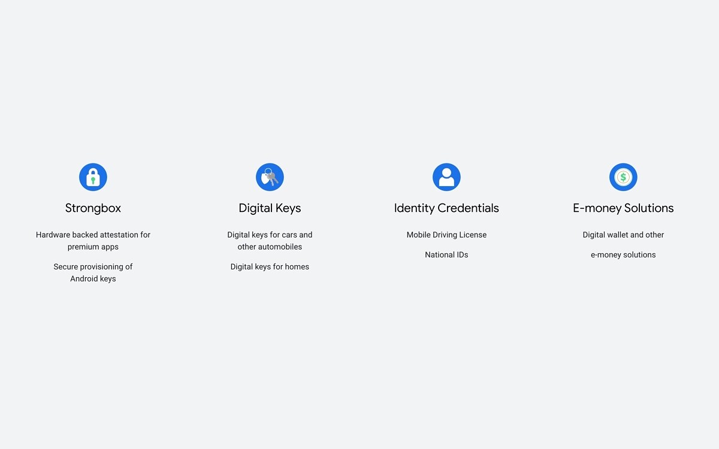Click the word Credentials in the heading

click(x=468, y=208)
